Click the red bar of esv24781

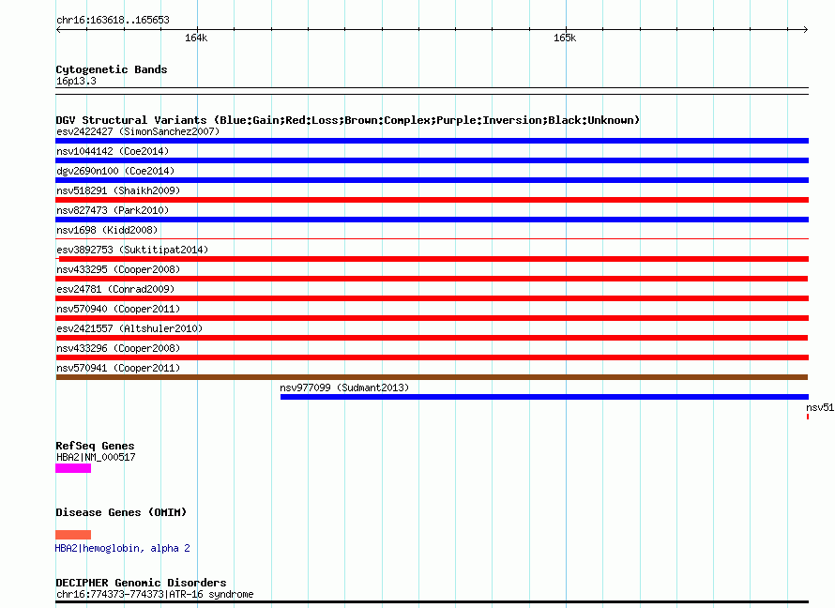pos(432,298)
